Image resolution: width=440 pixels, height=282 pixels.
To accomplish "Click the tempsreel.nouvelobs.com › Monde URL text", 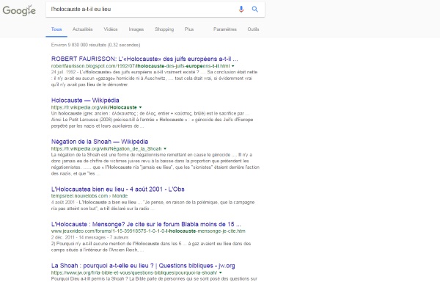I will (89, 196).
